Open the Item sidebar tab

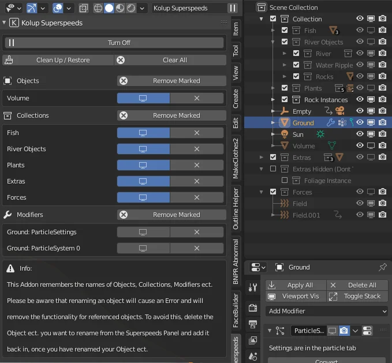click(x=236, y=29)
